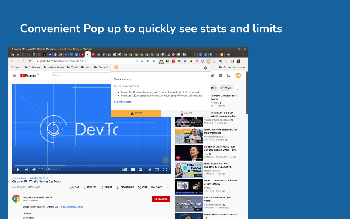Open the Chrome extensions puzzle menu
The image size is (350, 219).
pyautogui.click(x=220, y=61)
